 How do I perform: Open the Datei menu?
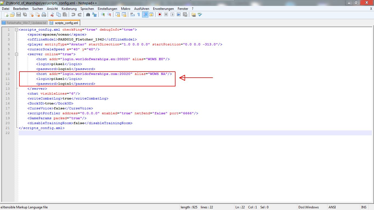click(5, 9)
